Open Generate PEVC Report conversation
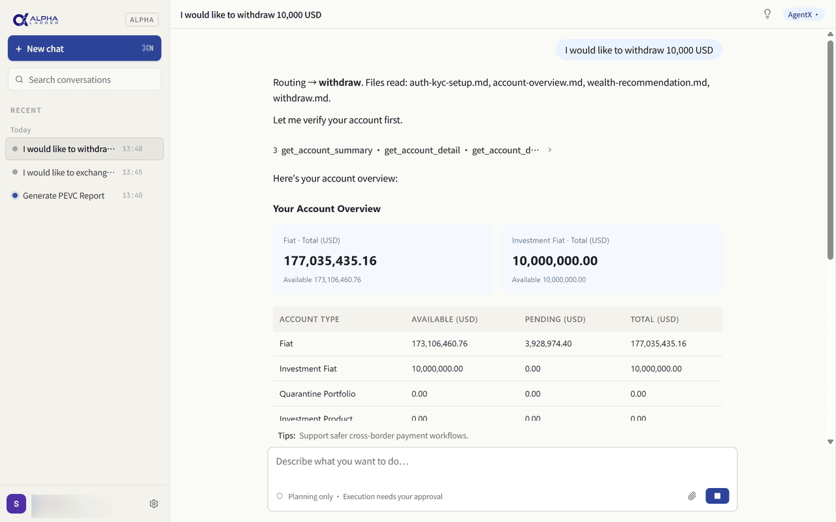 [84, 196]
